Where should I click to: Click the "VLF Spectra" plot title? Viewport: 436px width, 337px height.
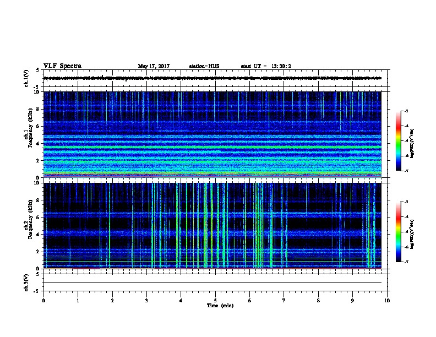tap(62, 66)
